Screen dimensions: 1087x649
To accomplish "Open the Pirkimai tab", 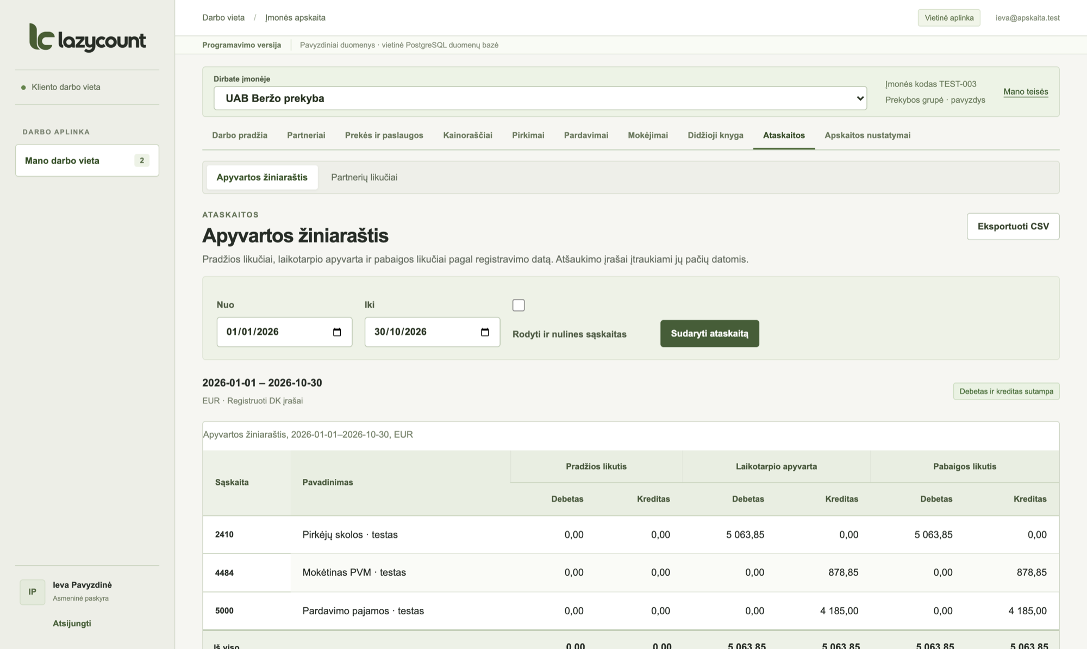I will coord(528,135).
